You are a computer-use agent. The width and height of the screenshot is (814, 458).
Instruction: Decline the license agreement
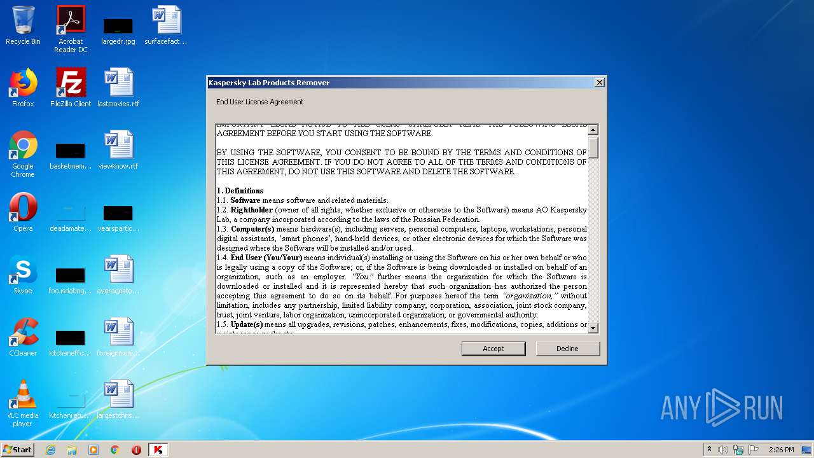pos(567,349)
